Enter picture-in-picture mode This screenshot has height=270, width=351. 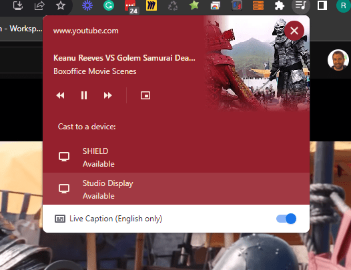[x=145, y=95]
